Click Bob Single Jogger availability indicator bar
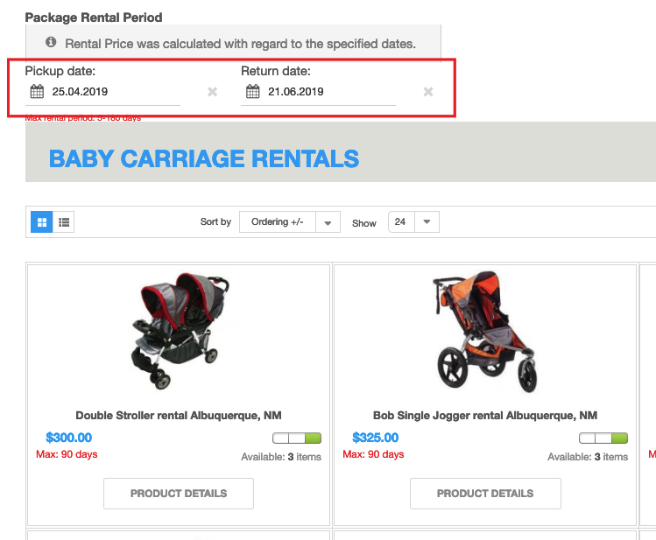656x540 pixels. point(603,438)
